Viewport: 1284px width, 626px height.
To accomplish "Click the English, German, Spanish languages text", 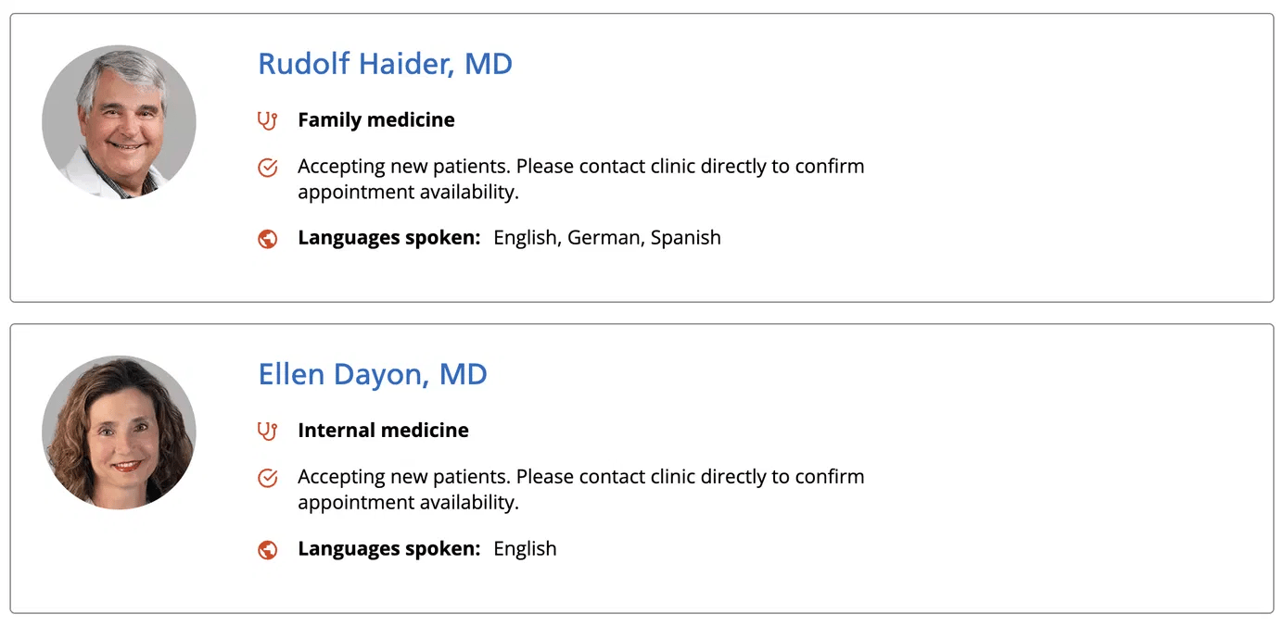I will tap(606, 238).
